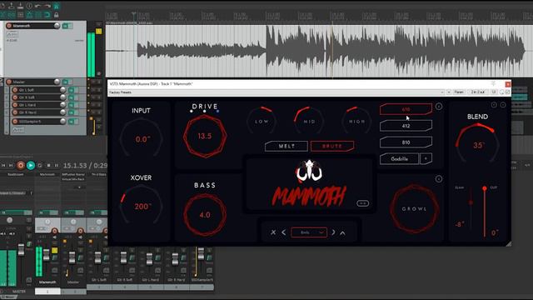Toggle the repeat loop button in transport

(x=40, y=165)
